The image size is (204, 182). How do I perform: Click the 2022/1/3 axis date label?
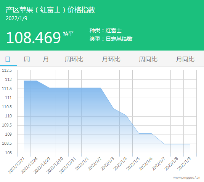click(x=108, y=164)
